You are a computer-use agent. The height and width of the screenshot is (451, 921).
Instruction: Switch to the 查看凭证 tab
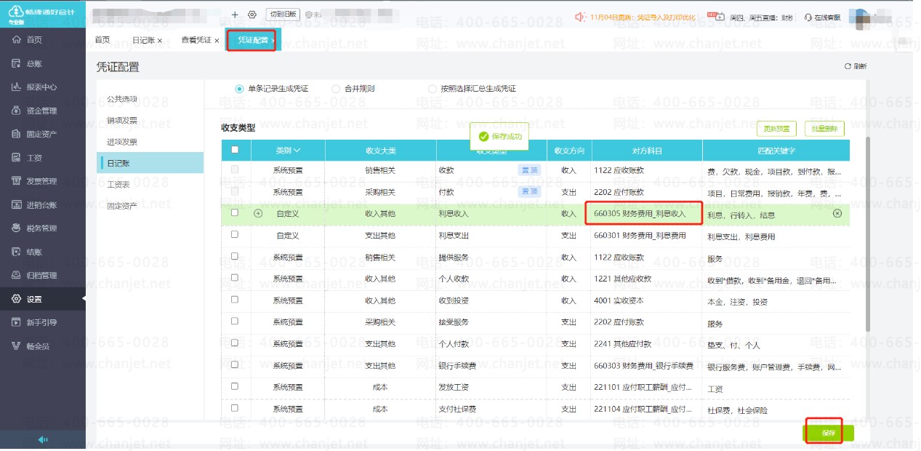tap(196, 40)
